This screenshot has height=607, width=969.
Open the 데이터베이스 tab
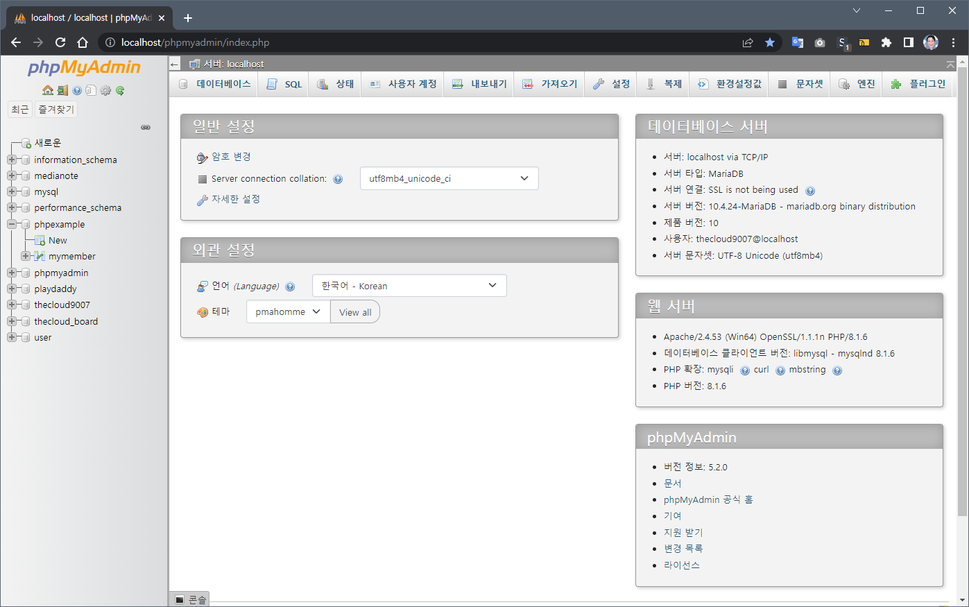(214, 84)
